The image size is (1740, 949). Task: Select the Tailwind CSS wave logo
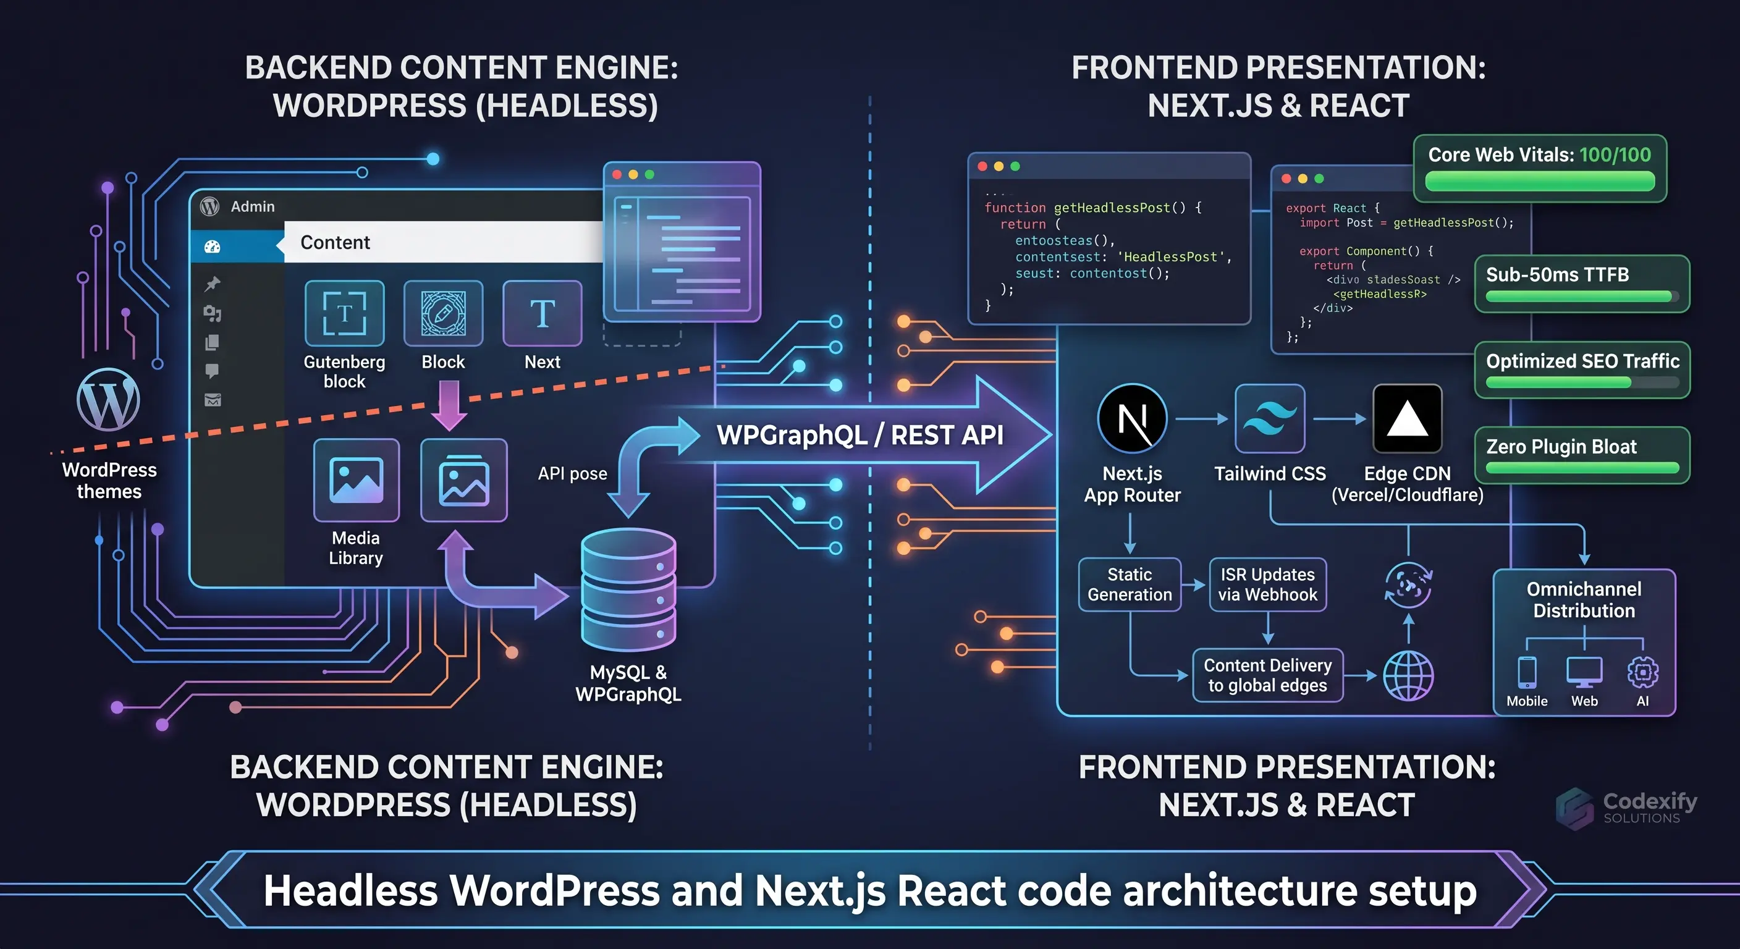pos(1270,419)
